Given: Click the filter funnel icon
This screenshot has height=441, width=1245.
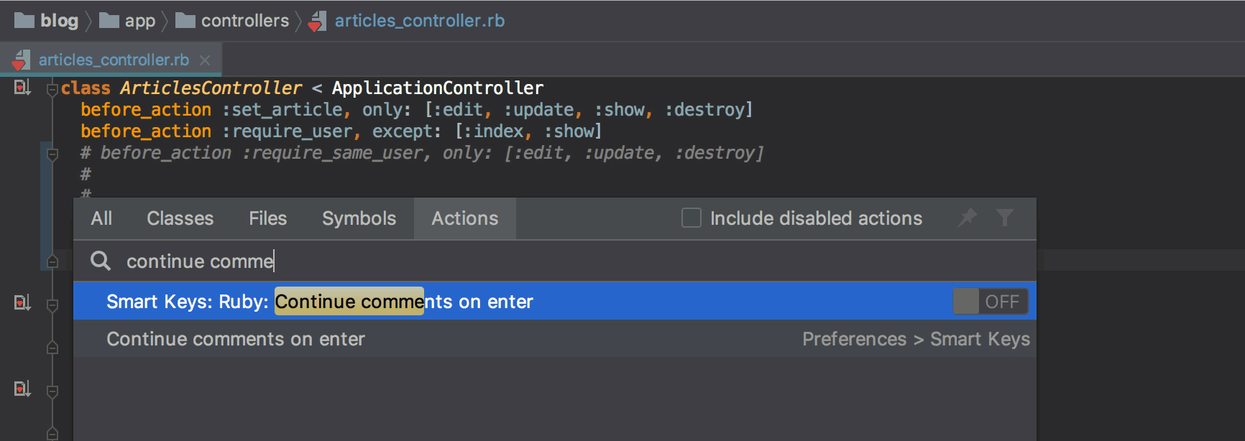Looking at the screenshot, I should tap(1004, 217).
